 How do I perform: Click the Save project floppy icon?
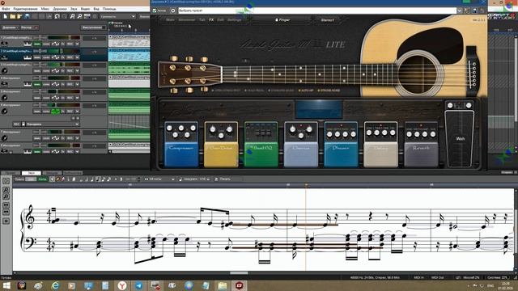(27, 16)
